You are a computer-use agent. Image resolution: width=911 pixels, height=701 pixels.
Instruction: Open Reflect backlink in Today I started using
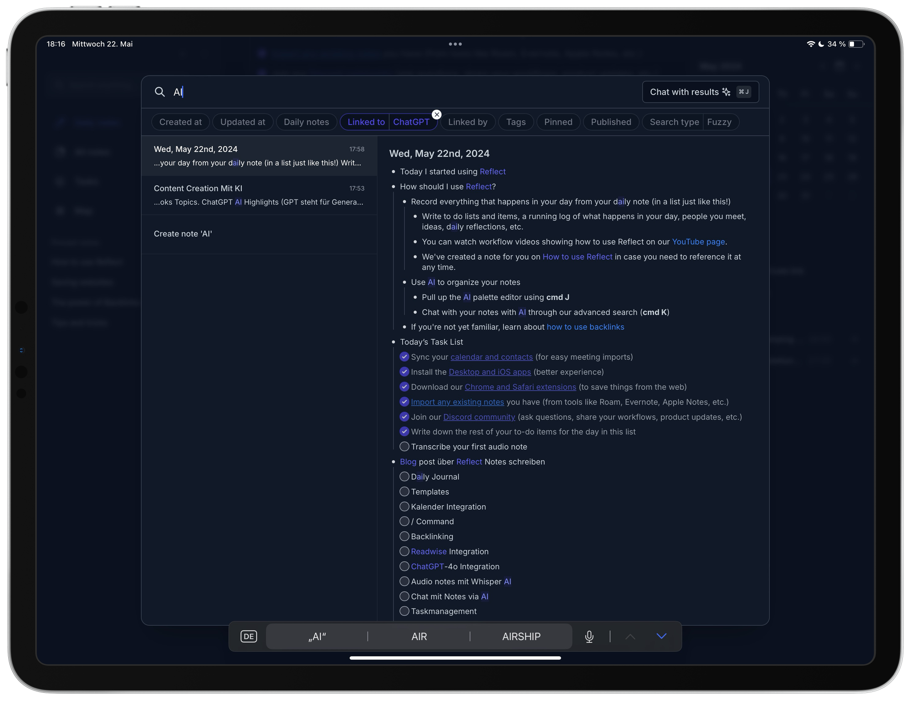pyautogui.click(x=492, y=171)
